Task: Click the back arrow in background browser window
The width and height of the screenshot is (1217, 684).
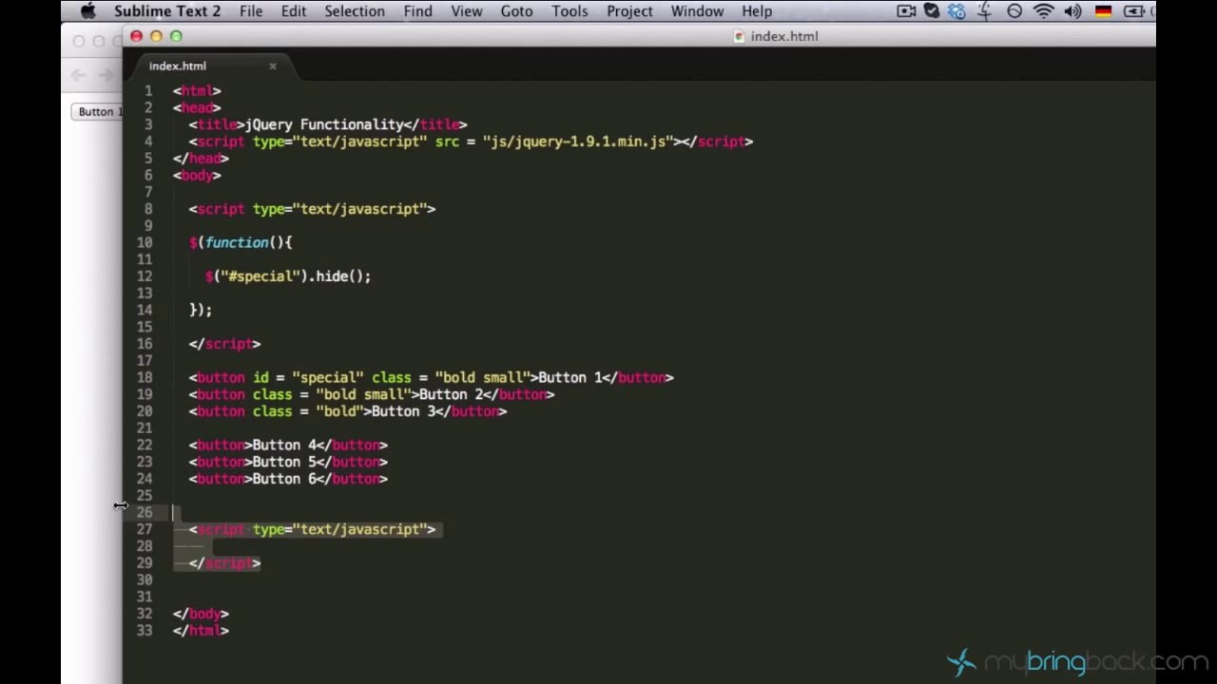Action: pos(79,75)
